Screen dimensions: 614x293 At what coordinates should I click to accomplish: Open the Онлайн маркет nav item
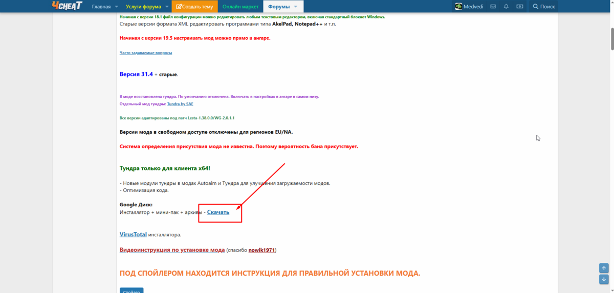point(240,7)
